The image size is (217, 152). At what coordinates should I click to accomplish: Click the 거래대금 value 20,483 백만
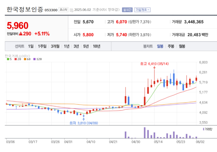(198, 35)
